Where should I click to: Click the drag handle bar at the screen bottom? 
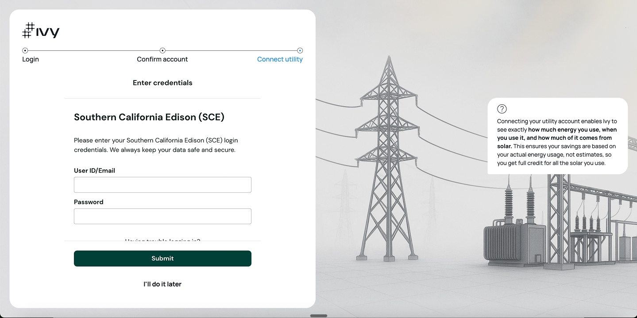click(x=319, y=316)
